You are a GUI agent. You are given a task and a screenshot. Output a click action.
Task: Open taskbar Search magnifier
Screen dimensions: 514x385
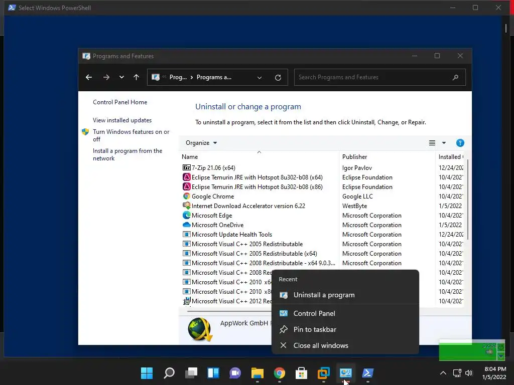pos(169,373)
